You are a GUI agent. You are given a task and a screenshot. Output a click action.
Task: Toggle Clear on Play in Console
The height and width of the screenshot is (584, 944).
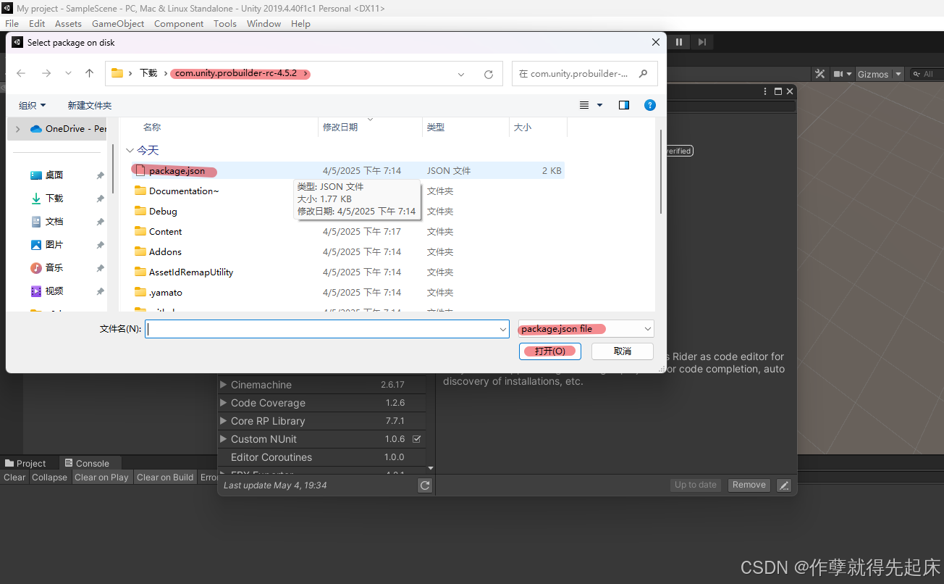tap(101, 477)
